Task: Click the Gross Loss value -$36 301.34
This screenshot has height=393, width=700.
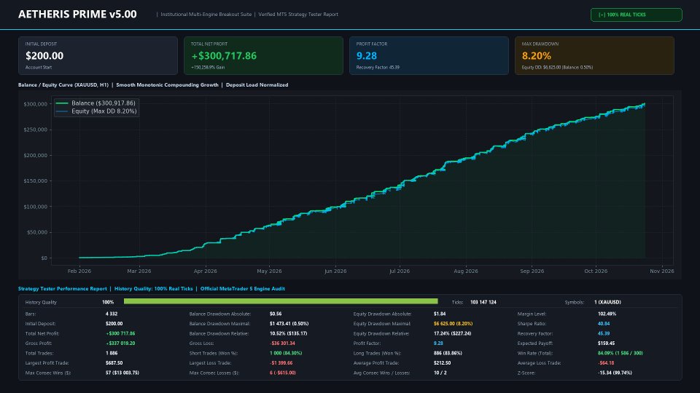Action: (282, 343)
